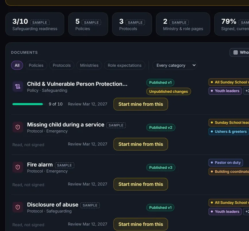
Task: Click the Ushers & greeters tag
Action: pyautogui.click(x=229, y=132)
